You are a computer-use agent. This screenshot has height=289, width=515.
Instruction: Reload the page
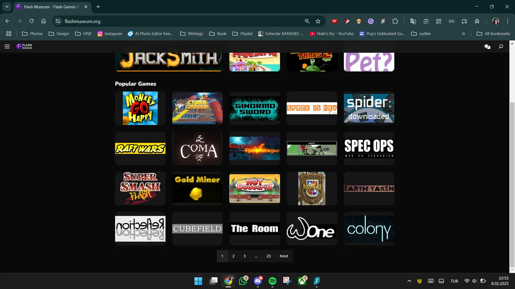point(31,21)
